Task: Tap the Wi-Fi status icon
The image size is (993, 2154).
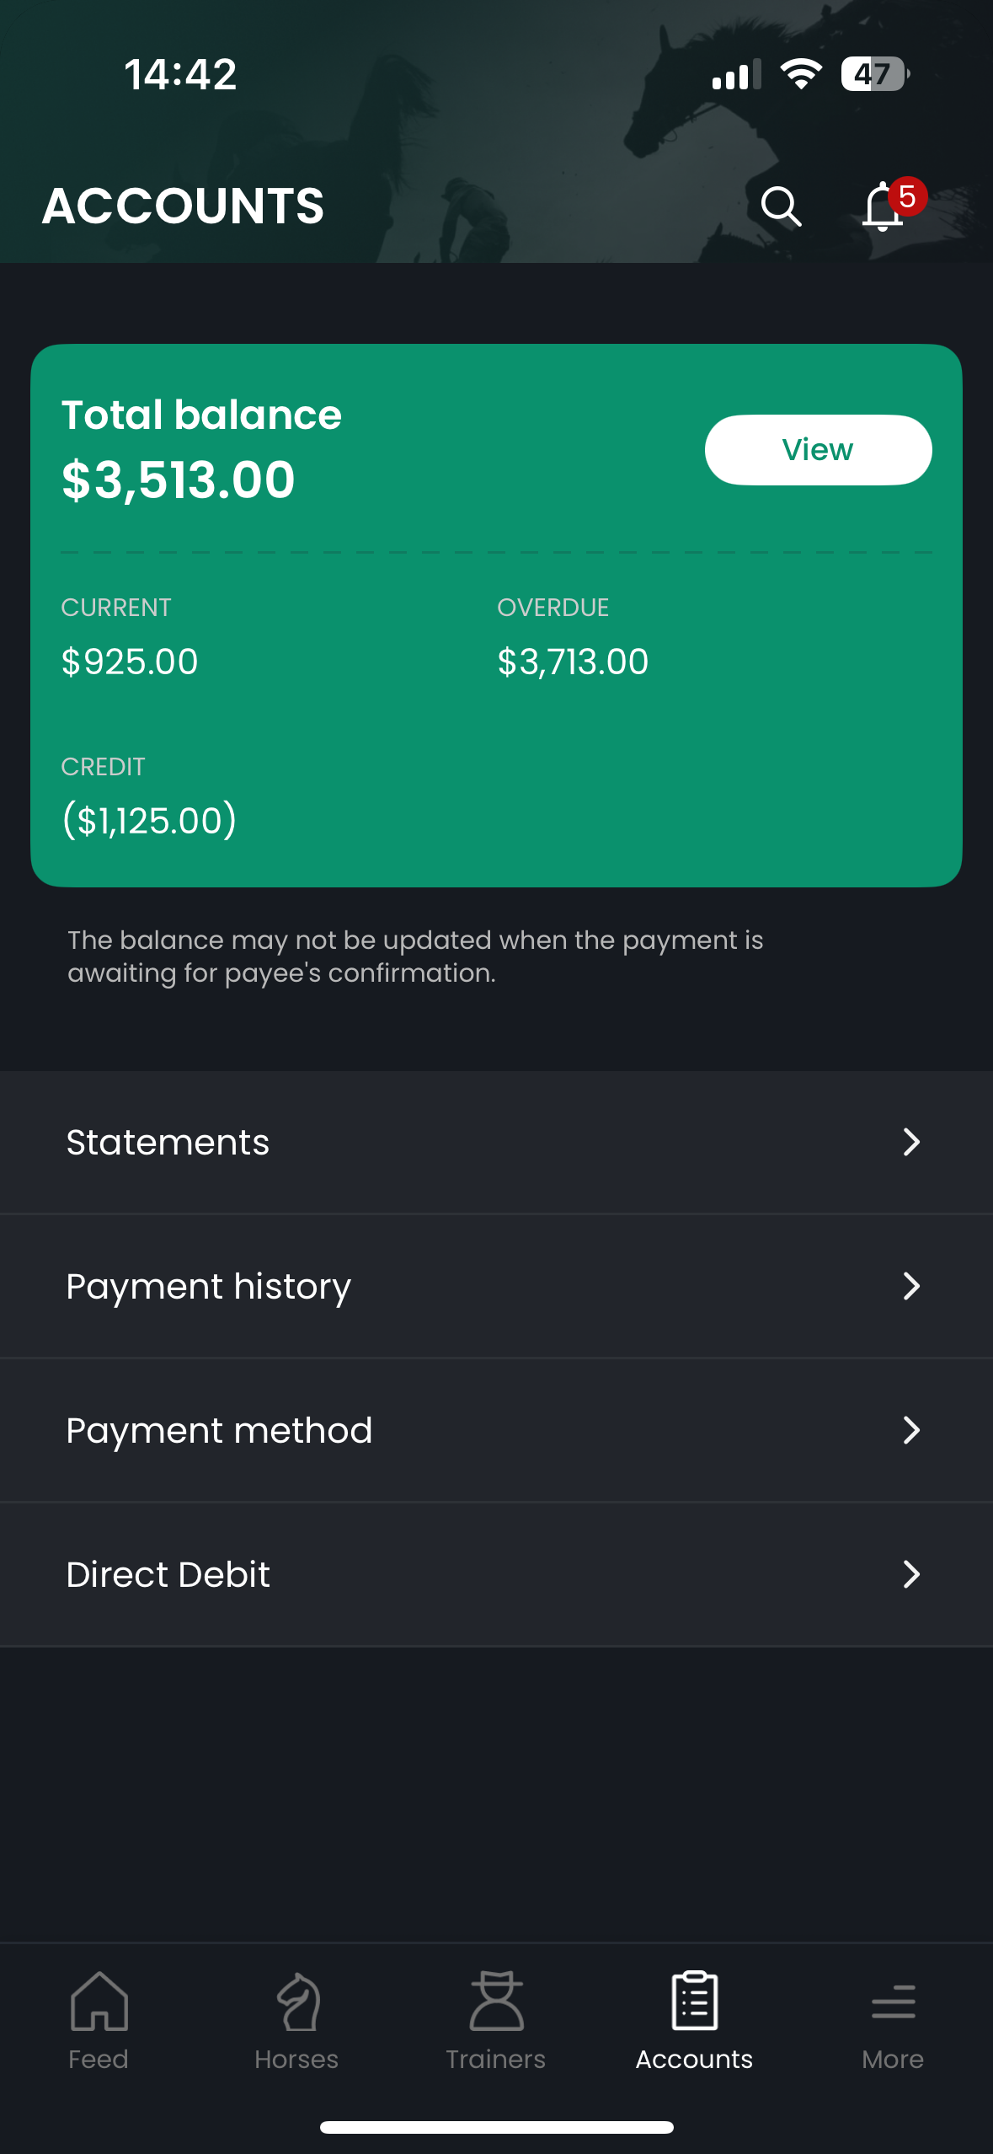Action: pos(800,74)
